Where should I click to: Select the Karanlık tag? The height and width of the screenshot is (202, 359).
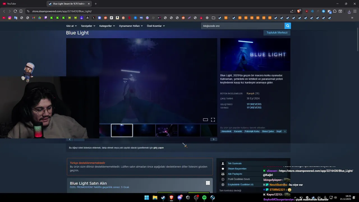click(238, 131)
